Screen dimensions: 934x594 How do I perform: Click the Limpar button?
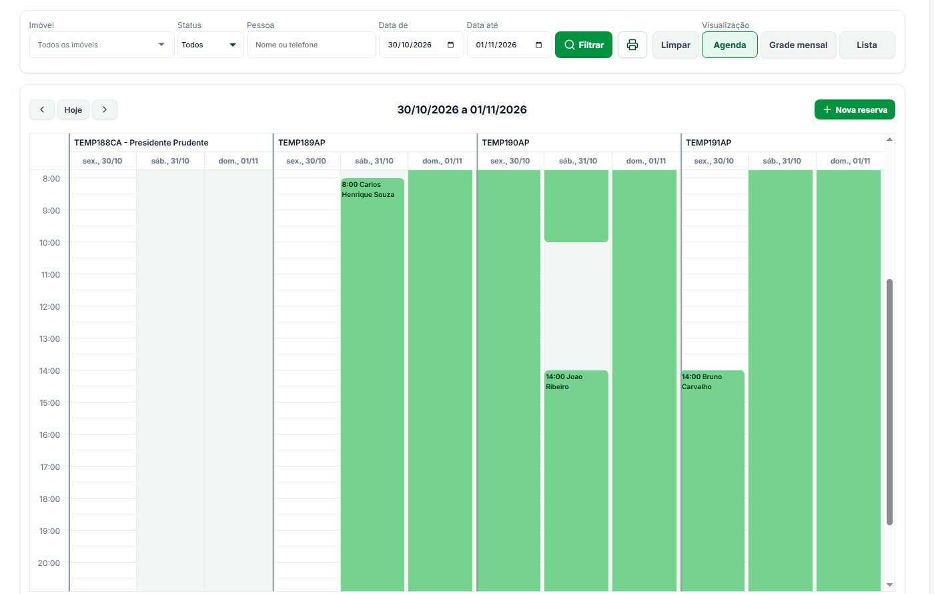click(676, 45)
